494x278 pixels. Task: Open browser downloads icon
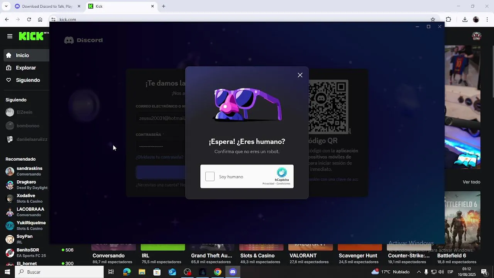pos(465,19)
